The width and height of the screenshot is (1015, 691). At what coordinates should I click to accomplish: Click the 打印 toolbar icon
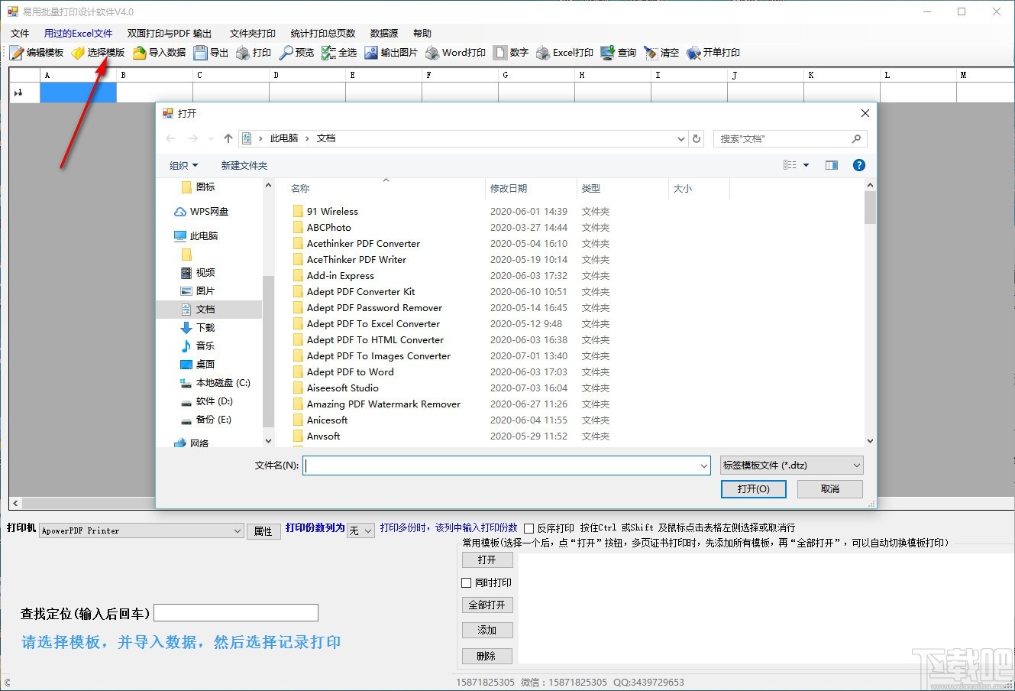[254, 52]
